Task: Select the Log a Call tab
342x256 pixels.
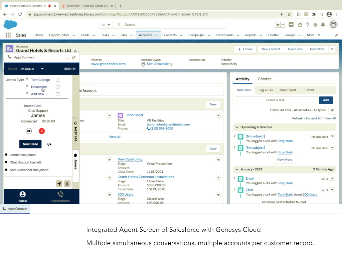Action: tap(266, 90)
